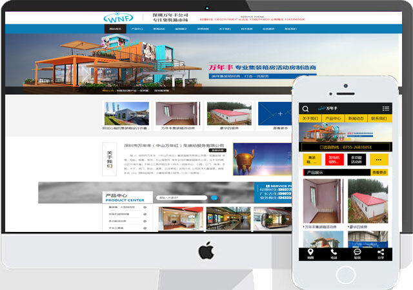The height and width of the screenshot is (290, 413).
Task: Tap the yellow three-dots more button on mobile
Action: pyautogui.click(x=379, y=159)
